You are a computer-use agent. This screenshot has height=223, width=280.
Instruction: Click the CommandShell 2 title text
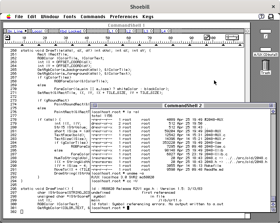pos(183,105)
